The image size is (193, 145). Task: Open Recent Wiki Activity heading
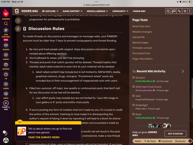tap(151, 71)
